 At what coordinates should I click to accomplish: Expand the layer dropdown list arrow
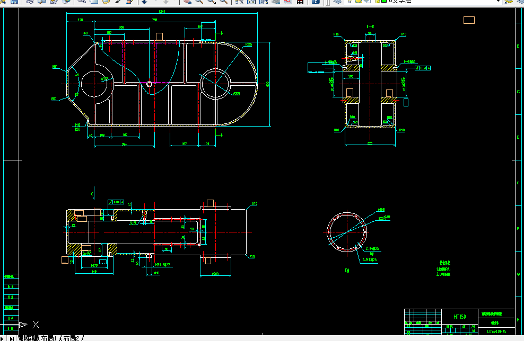coord(498,2)
